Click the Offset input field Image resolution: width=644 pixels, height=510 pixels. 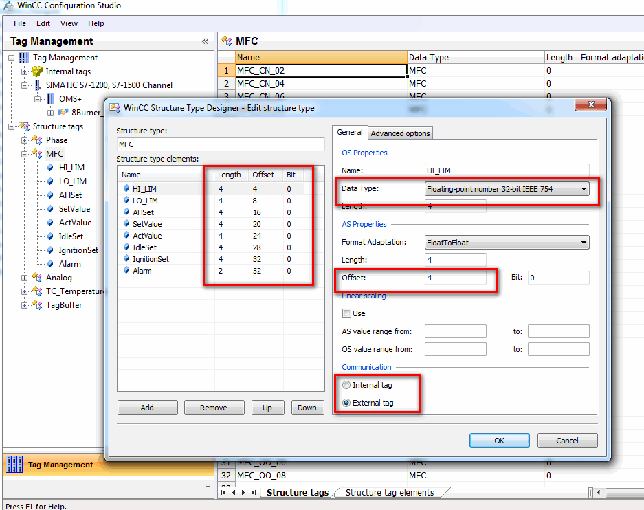pyautogui.click(x=456, y=278)
